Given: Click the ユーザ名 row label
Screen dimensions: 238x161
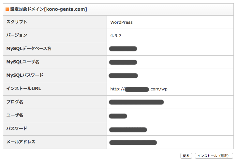Looking at the screenshot, I should [15, 115].
